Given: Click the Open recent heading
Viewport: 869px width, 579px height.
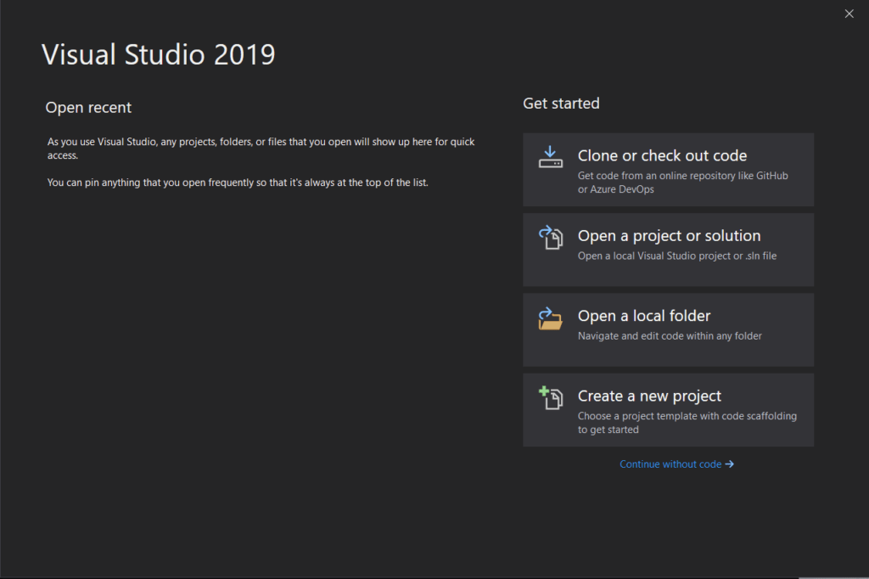Looking at the screenshot, I should (x=88, y=108).
